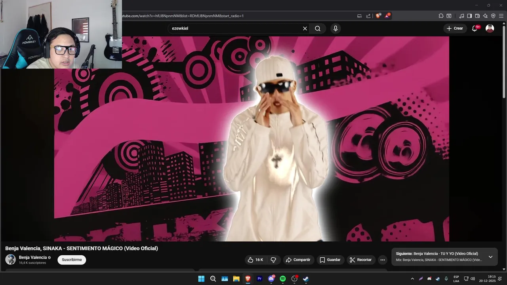Open the Brave Wallet icon
This screenshot has height=285, width=507.
pyautogui.click(x=477, y=16)
